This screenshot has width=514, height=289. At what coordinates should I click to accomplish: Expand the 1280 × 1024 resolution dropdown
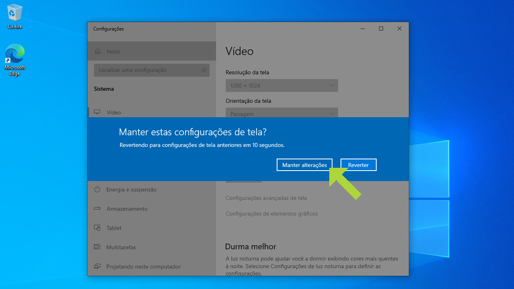[x=282, y=85]
